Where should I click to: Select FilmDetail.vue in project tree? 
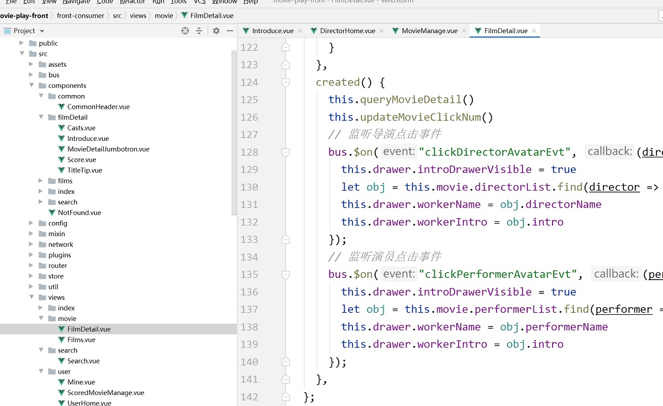pos(89,329)
